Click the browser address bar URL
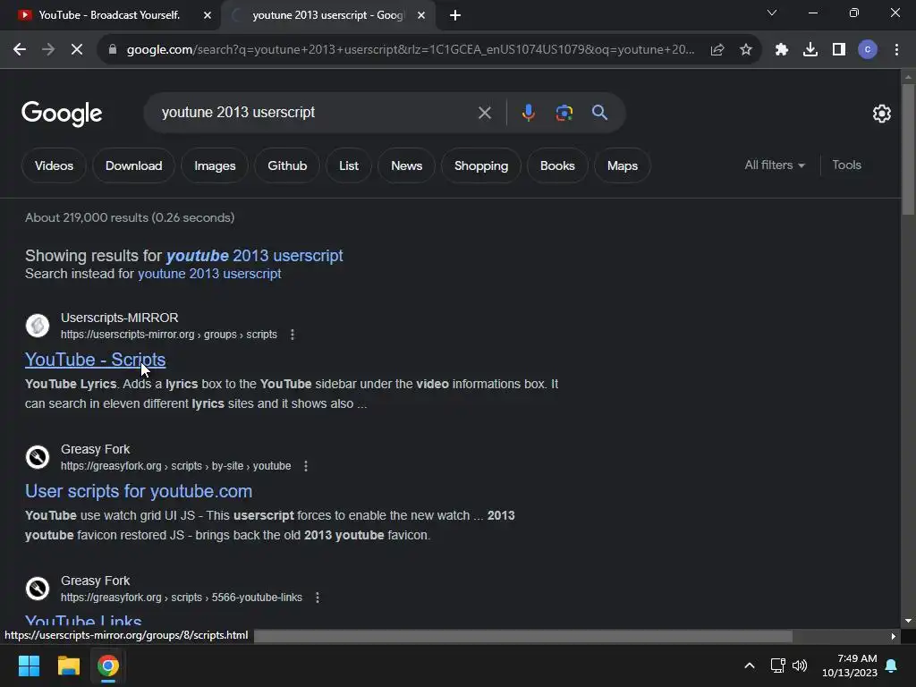 (410, 50)
